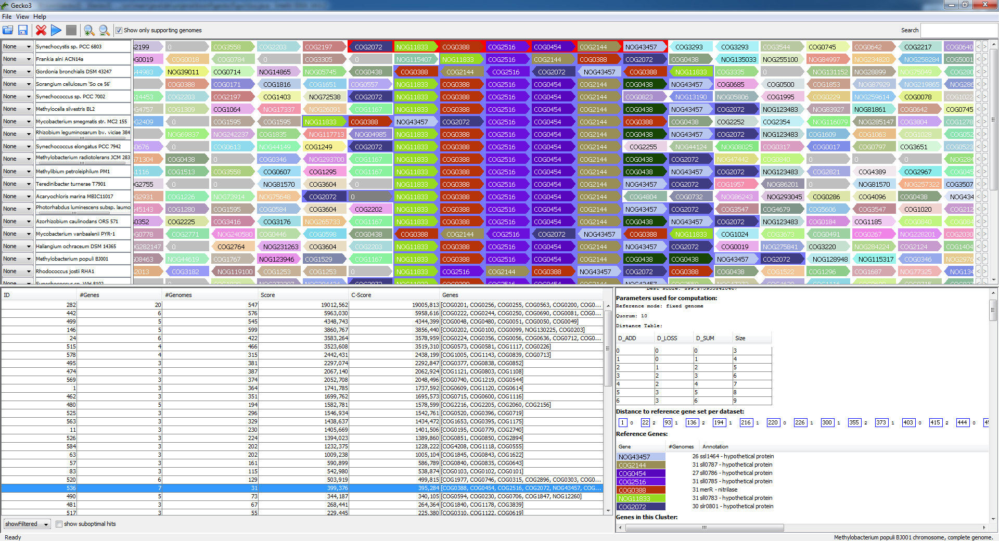Select cluster row with ID 490
This screenshot has width=999, height=541.
pyautogui.click(x=302, y=496)
